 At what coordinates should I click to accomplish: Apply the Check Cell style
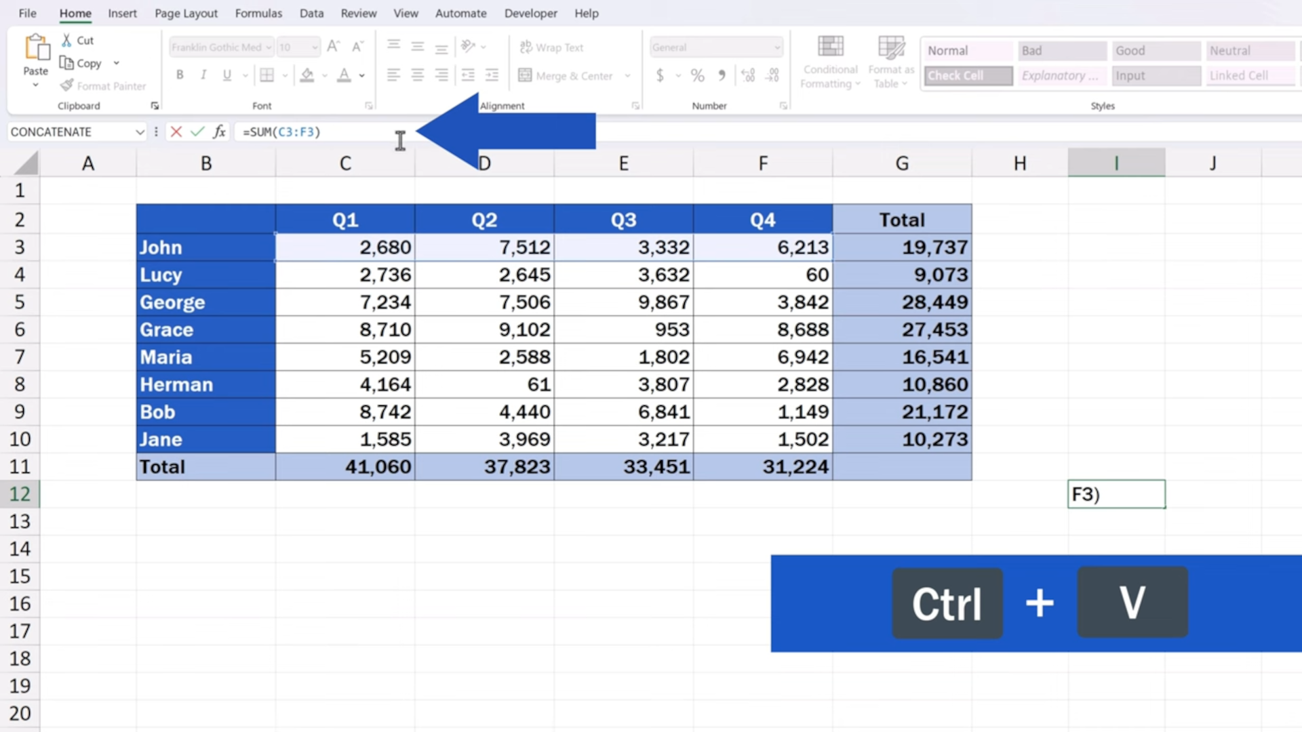coord(968,76)
